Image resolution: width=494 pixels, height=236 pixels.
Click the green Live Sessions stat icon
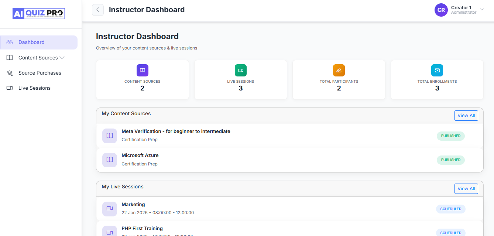241,70
